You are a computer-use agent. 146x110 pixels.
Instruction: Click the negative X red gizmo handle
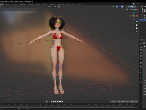[x=130, y=16]
